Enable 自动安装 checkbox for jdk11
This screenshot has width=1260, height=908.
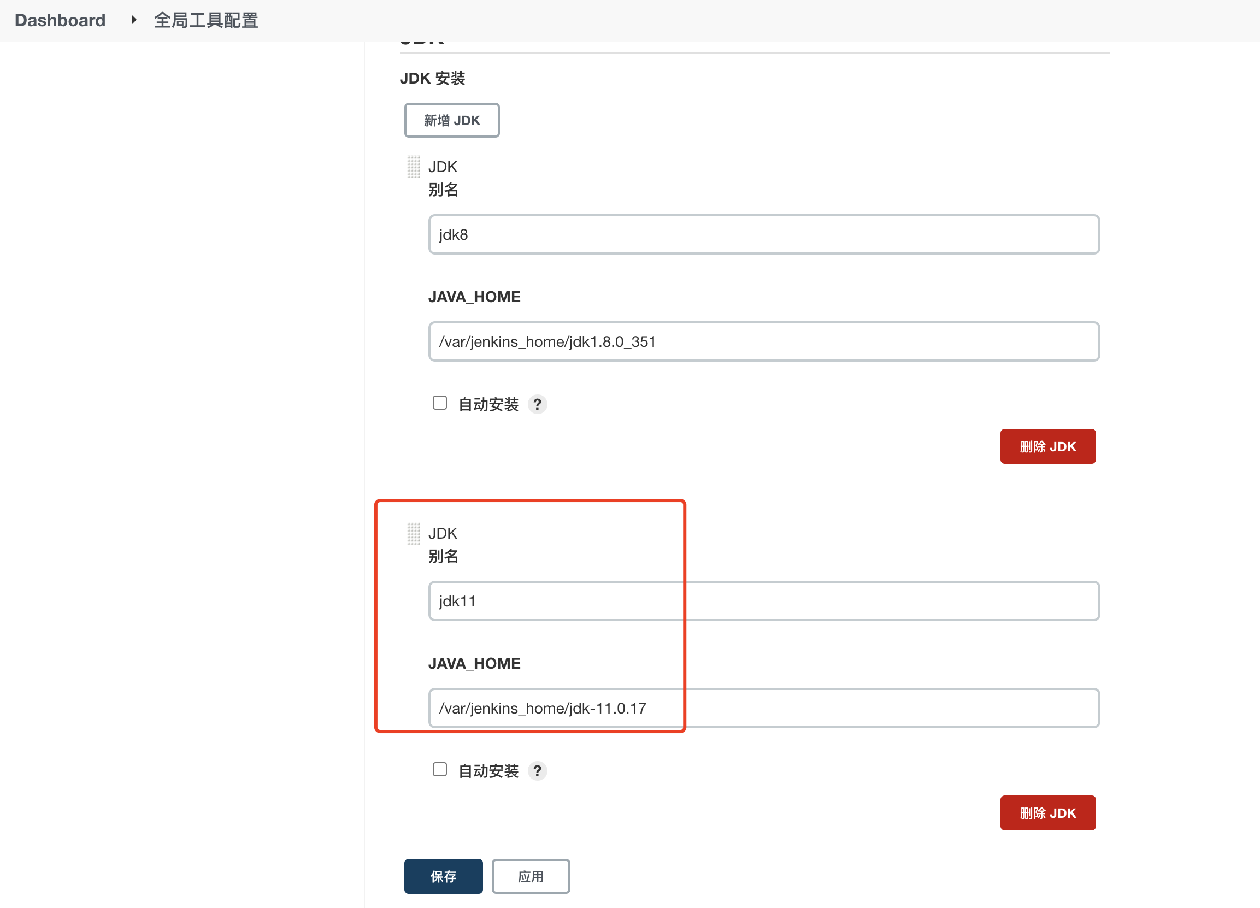pos(439,769)
